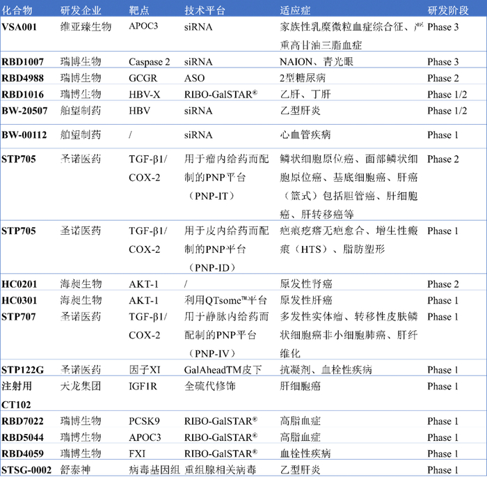487x482 pixels.
Task: Select compound cell HC0301
Action: pos(19,301)
